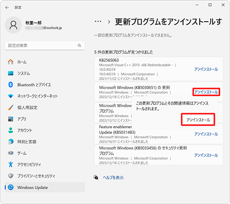This screenshot has width=230, height=204.
Task: Close the 設定 window
Action: (x=223, y=5)
